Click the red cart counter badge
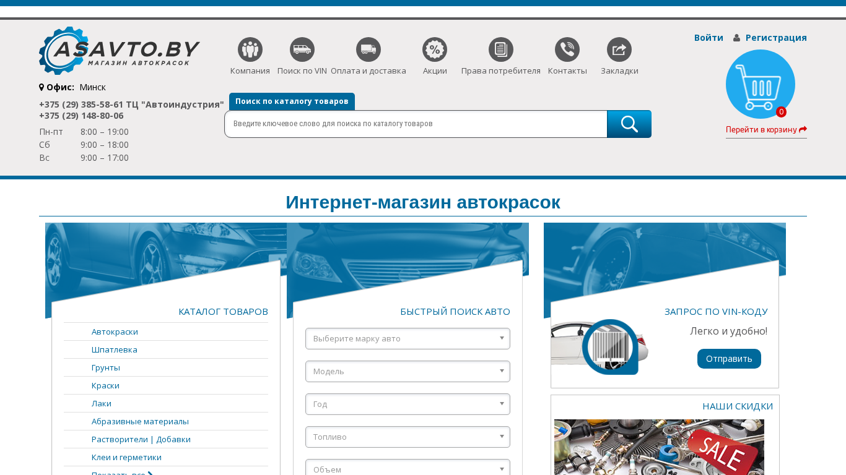846x475 pixels. point(782,112)
